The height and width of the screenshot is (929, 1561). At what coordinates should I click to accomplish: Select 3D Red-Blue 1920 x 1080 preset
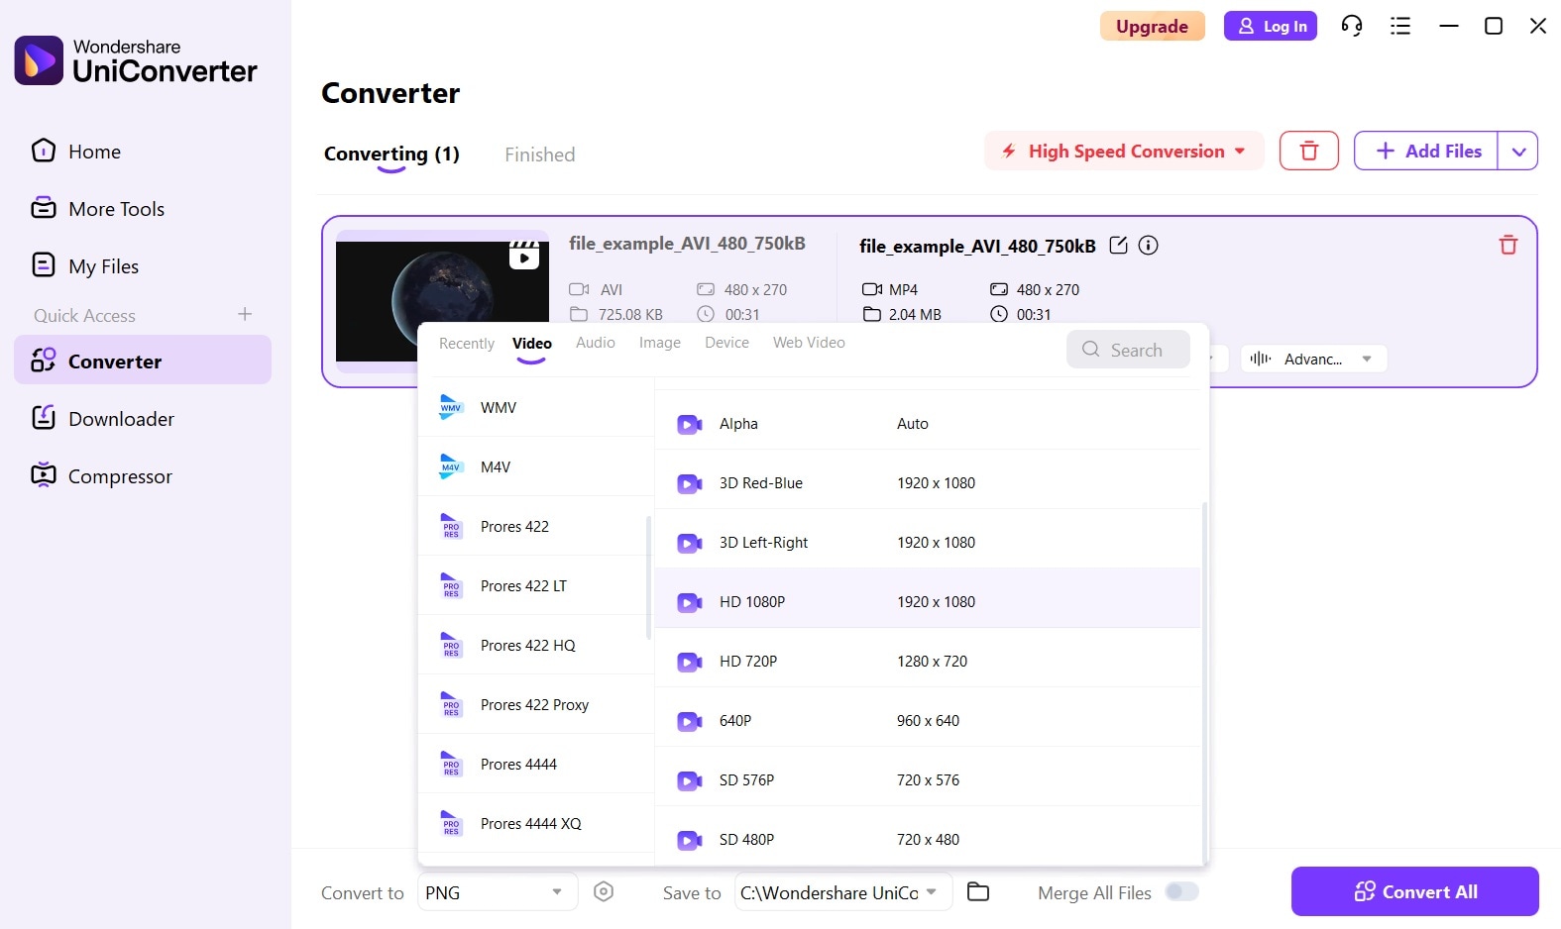click(x=928, y=483)
